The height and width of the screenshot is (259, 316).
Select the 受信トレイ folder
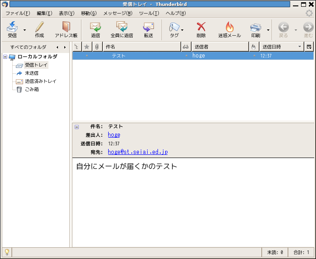(x=36, y=65)
